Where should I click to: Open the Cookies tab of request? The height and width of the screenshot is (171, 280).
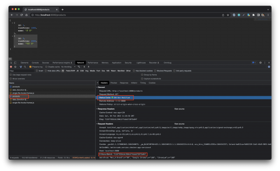coord(152,83)
